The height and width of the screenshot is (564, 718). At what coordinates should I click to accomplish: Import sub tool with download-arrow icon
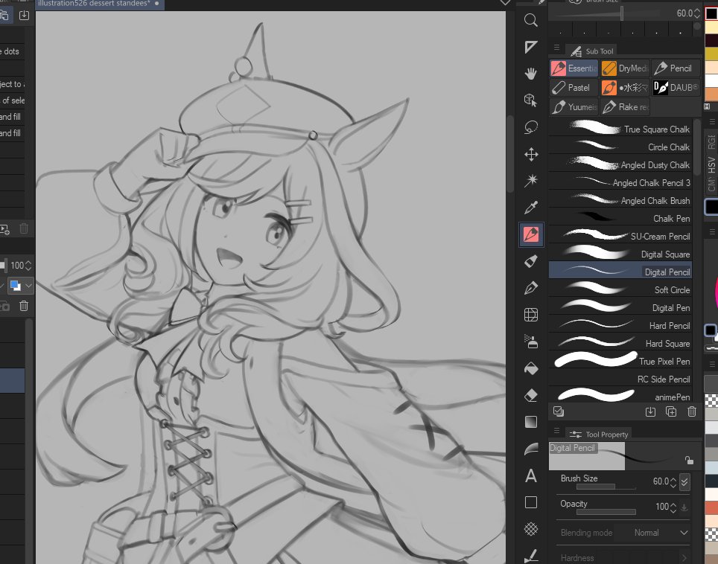(650, 411)
